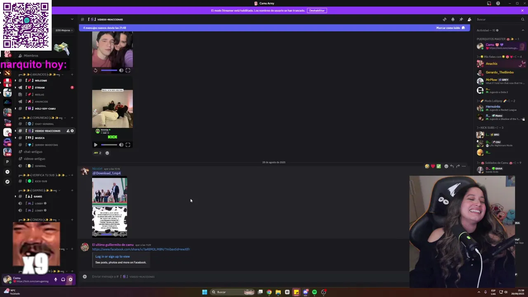Open more options on hovered message

[x=464, y=166]
